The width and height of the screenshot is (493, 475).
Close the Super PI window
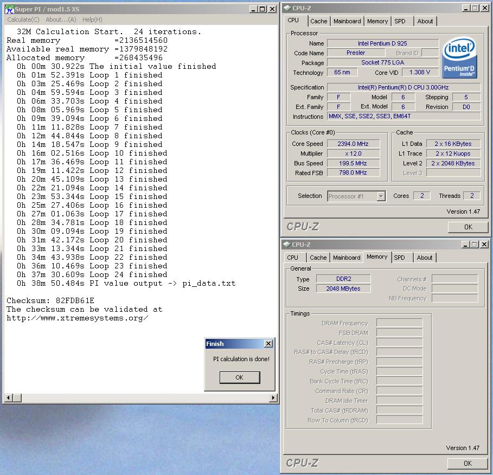tap(272, 9)
